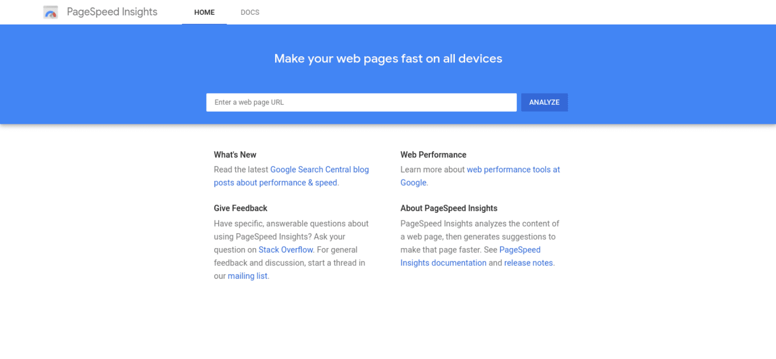
Task: Select the URL placeholder text area
Action: pos(246,102)
